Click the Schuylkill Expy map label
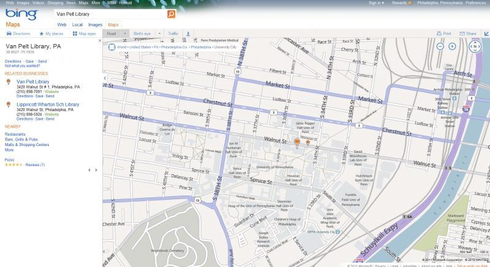The image size is (490, 267). [379, 239]
